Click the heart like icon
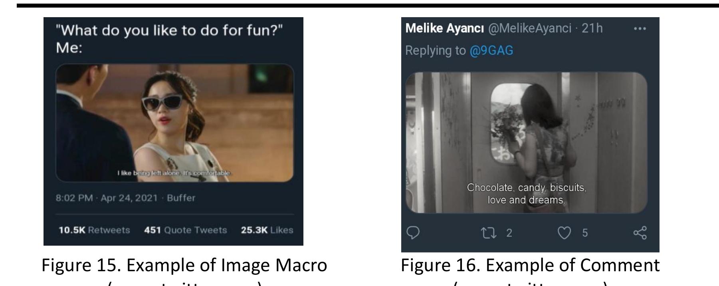Image resolution: width=719 pixels, height=286 pixels. pyautogui.click(x=564, y=232)
